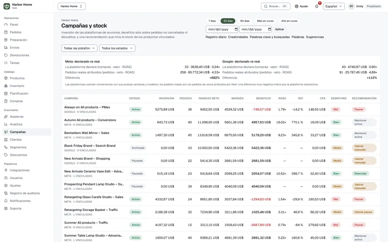
Task: Open the Palabras tab
Action: [298, 37]
